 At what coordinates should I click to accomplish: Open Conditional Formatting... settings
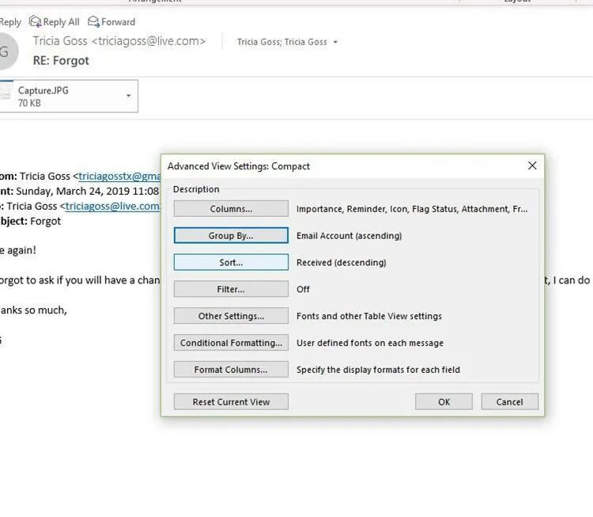pyautogui.click(x=231, y=343)
